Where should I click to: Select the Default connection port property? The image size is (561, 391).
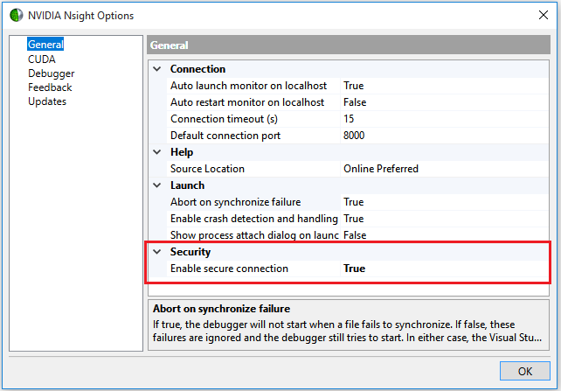[253, 136]
